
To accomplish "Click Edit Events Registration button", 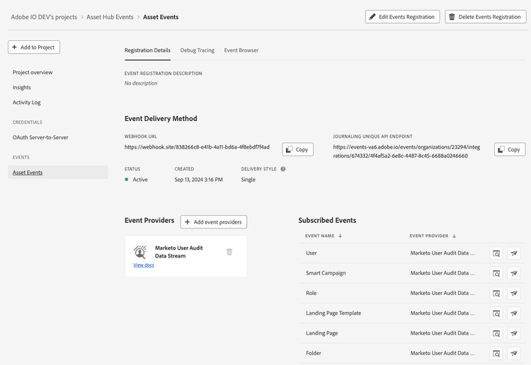I will click(x=402, y=16).
